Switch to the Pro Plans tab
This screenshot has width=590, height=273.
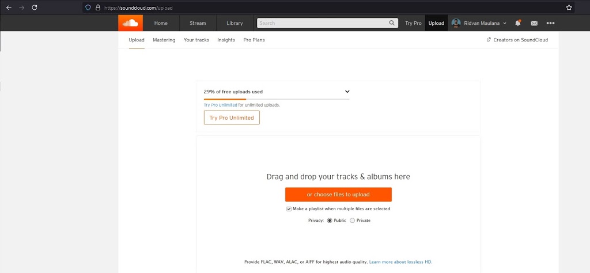(254, 40)
